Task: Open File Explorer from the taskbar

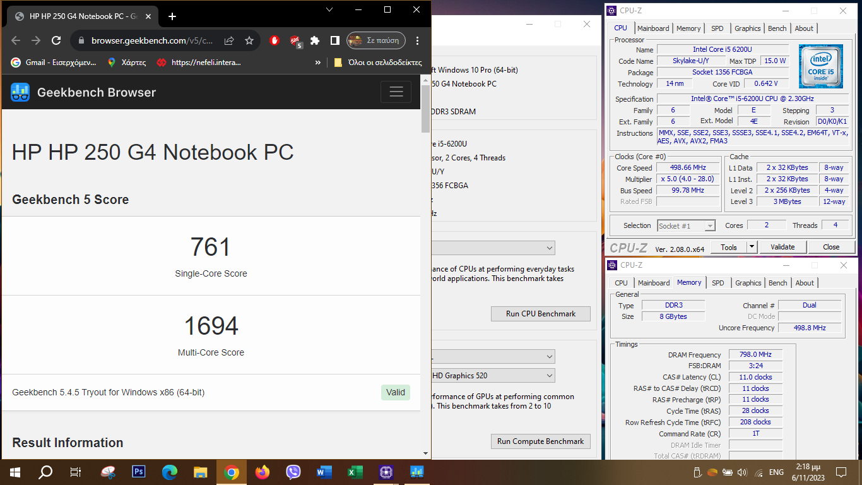Action: (200, 472)
